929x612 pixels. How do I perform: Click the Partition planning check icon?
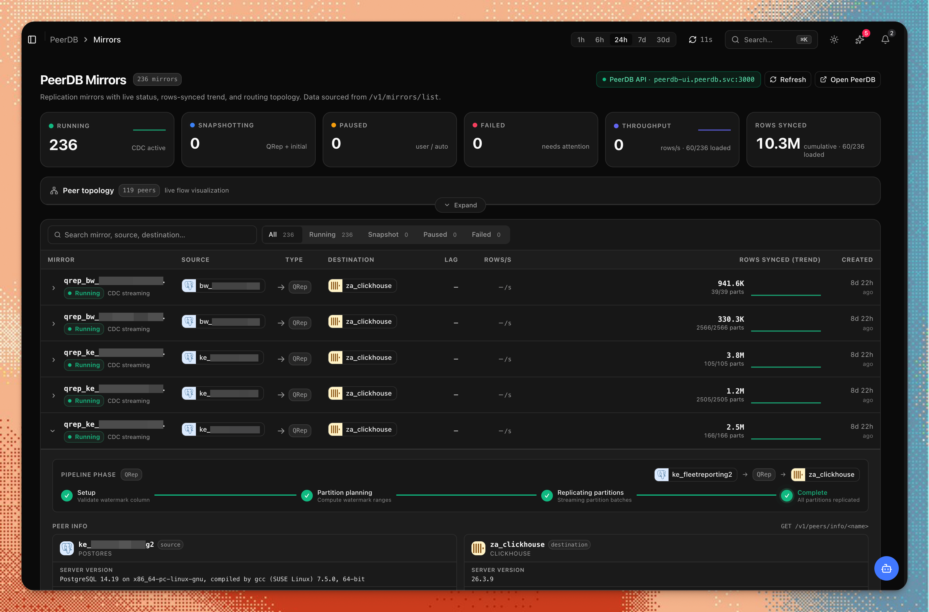[307, 496]
